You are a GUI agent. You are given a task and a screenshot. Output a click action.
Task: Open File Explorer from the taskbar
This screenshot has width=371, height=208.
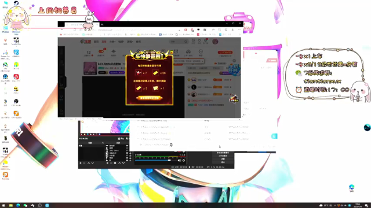11,206
